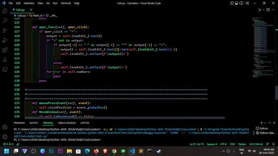The image size is (278, 156).
Task: Click 3.9.13 64-bit interpreter selector
Action: click(256, 144)
